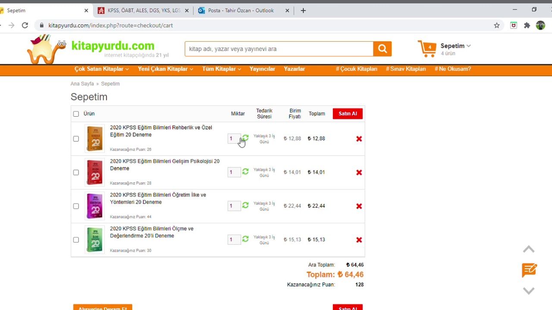Open the #Sınav Kitapları link
Viewport: 552px width, 310px height.
click(406, 69)
